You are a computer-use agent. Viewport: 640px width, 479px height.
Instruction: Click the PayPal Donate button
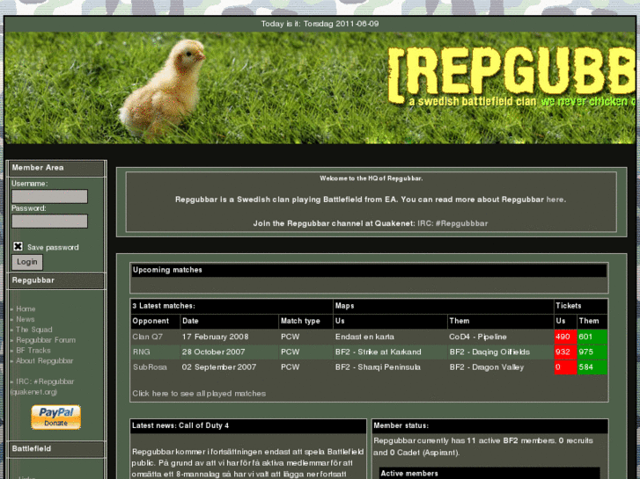(56, 417)
